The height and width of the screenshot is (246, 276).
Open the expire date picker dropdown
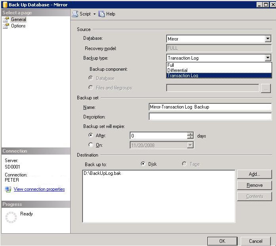[190, 145]
